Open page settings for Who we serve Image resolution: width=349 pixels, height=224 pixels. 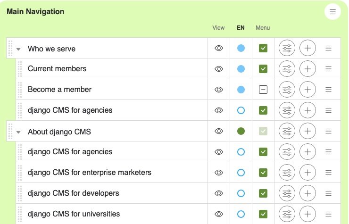[x=287, y=48]
